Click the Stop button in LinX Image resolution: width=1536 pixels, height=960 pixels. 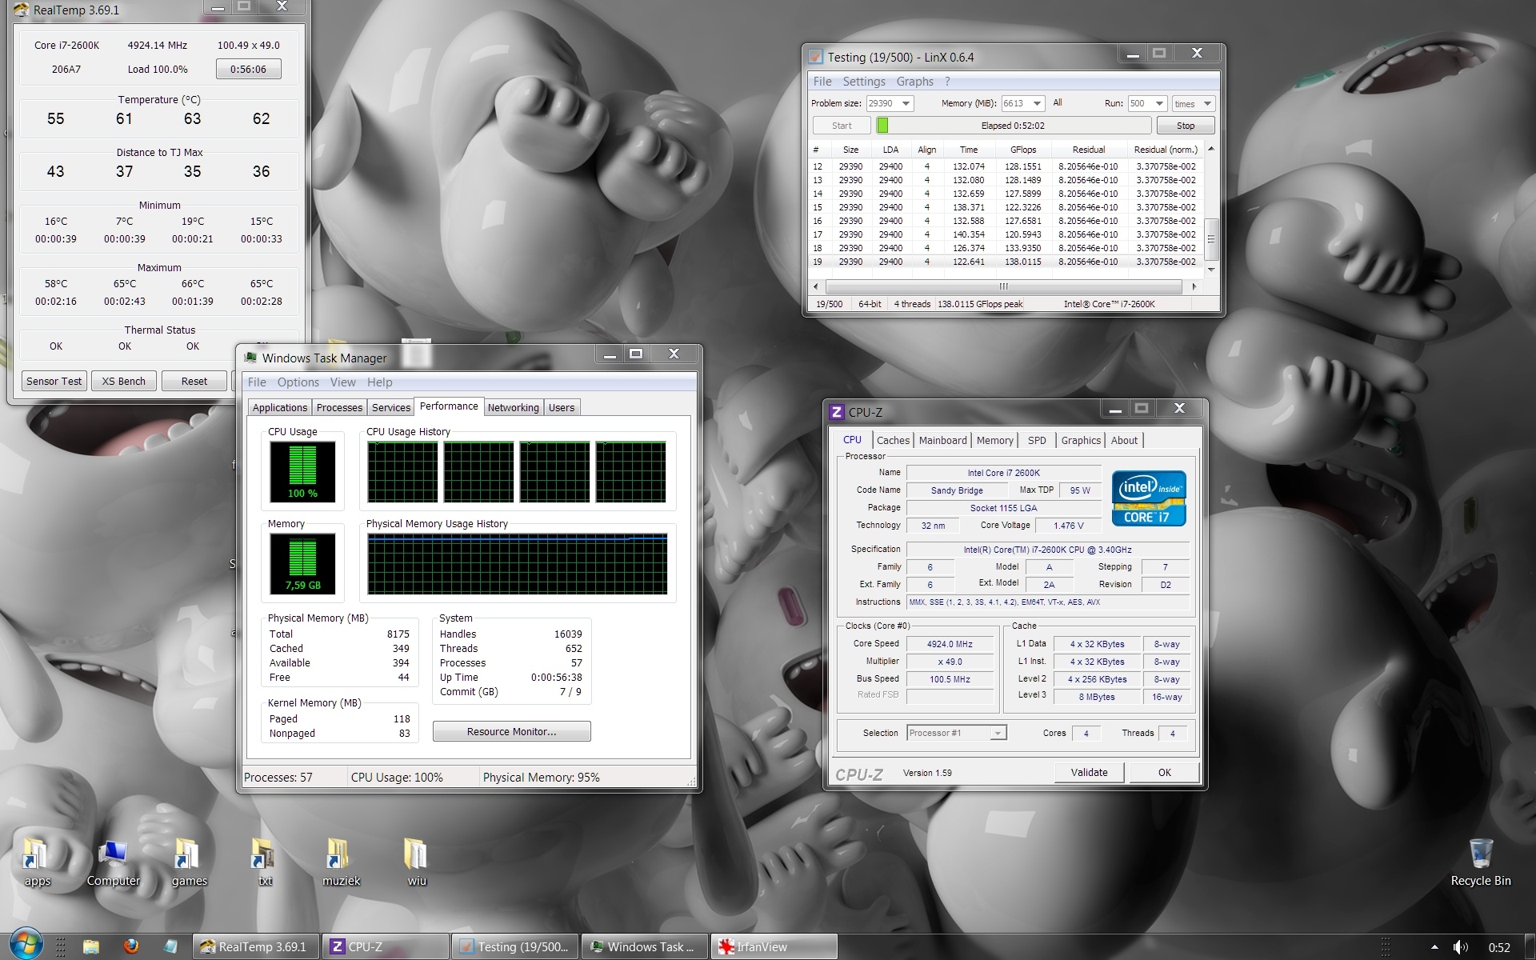[1185, 126]
